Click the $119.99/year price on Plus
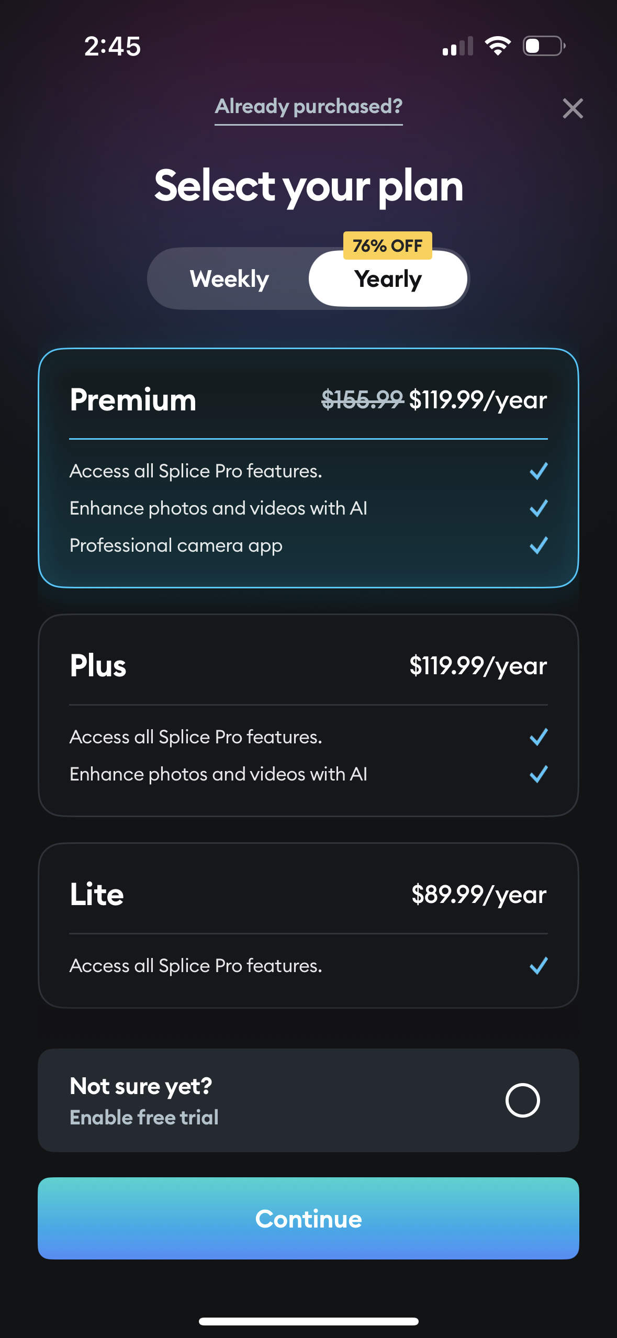Image resolution: width=617 pixels, height=1338 pixels. [x=478, y=666]
